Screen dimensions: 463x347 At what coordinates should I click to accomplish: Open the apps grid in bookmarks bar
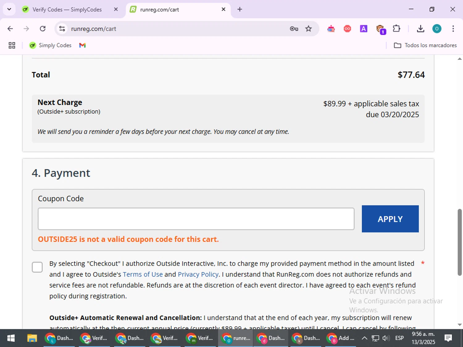click(x=12, y=45)
